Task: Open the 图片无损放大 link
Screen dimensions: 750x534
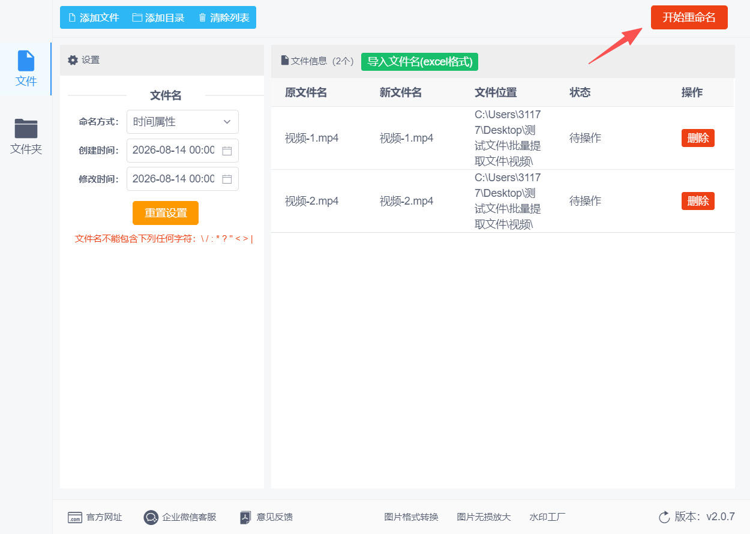Action: coord(484,517)
